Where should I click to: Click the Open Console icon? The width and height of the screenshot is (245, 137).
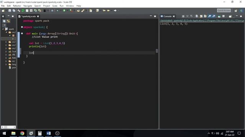[230, 16]
